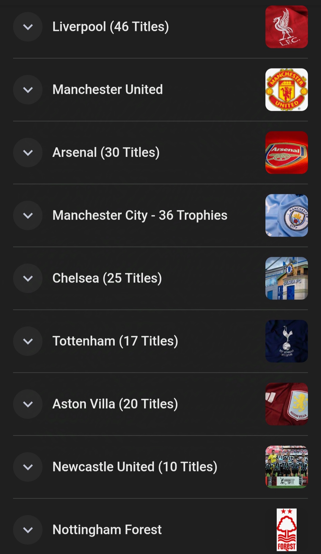Open Newcastle United chevron button
This screenshot has width=321, height=554.
[28, 467]
